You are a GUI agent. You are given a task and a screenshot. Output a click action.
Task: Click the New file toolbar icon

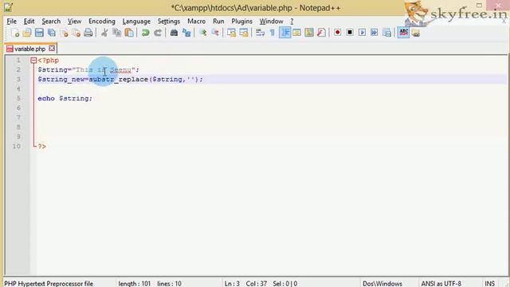(15, 33)
